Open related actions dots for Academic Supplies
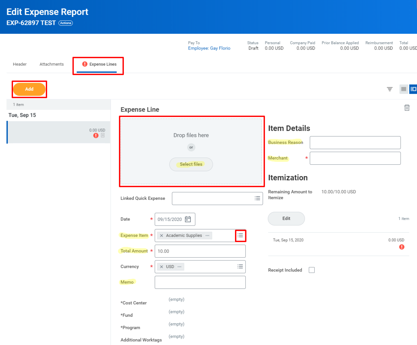Viewport: 417px width, 345px height. tap(207, 235)
